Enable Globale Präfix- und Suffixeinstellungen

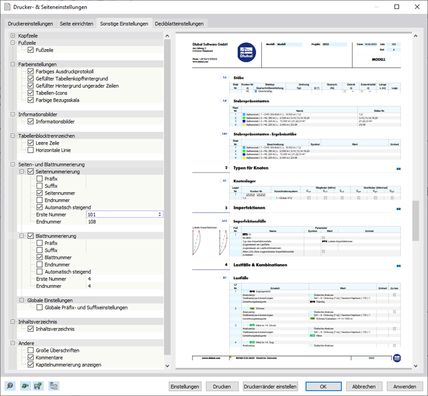click(39, 308)
